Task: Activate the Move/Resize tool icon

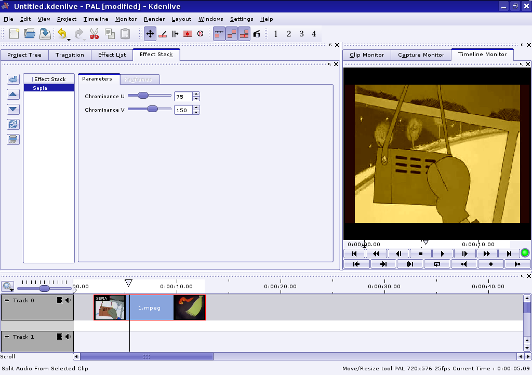Action: 150,34
